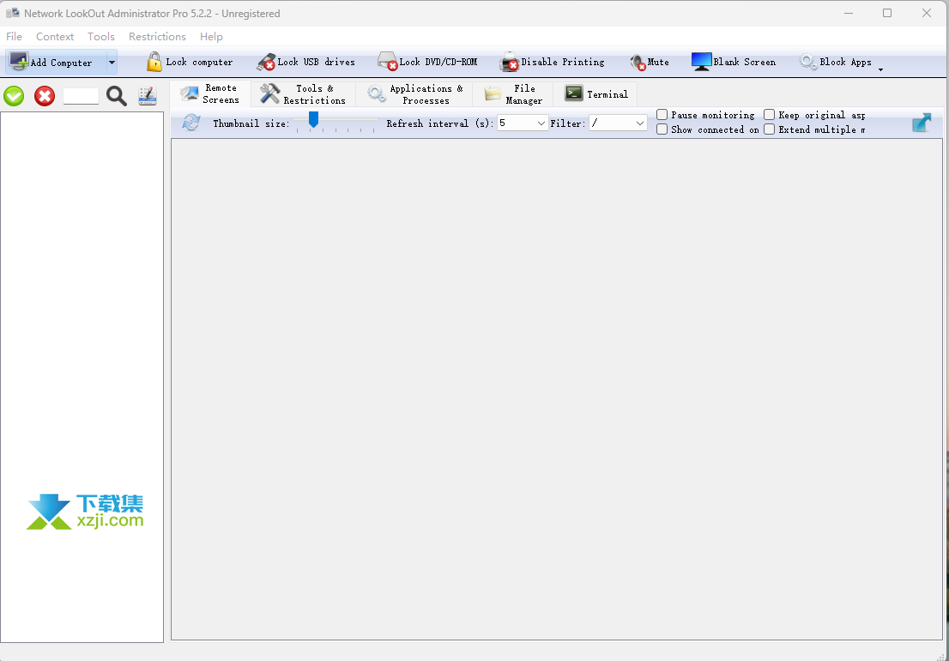Open the File Manager tab
Screen dimensions: 949x661
[x=513, y=93]
